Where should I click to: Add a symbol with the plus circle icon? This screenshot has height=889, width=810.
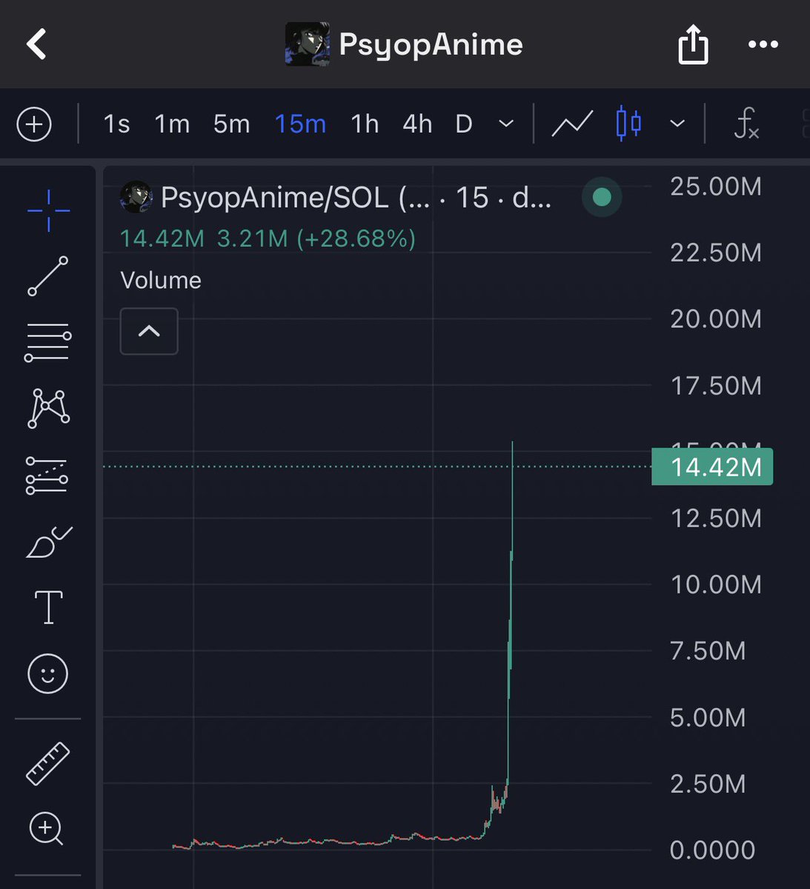34,124
